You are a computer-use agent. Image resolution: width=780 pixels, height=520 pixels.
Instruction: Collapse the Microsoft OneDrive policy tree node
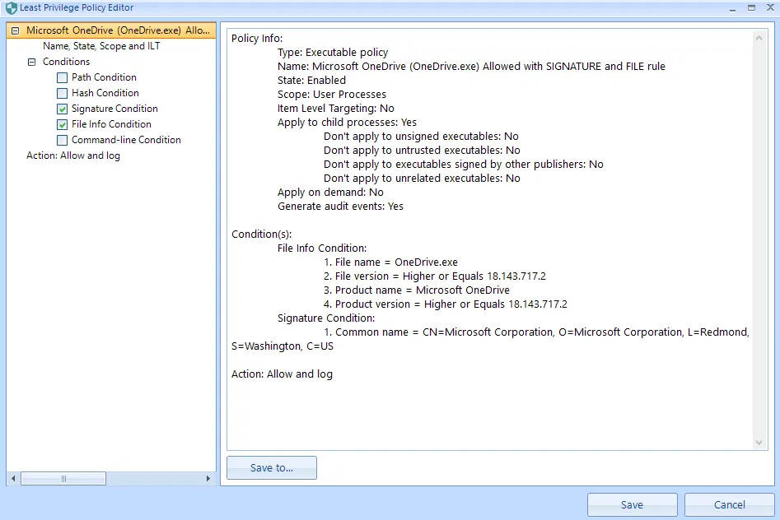[x=15, y=30]
